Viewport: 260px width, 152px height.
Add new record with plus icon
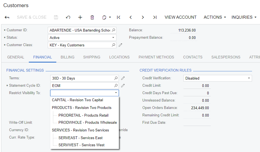coord(80,17)
